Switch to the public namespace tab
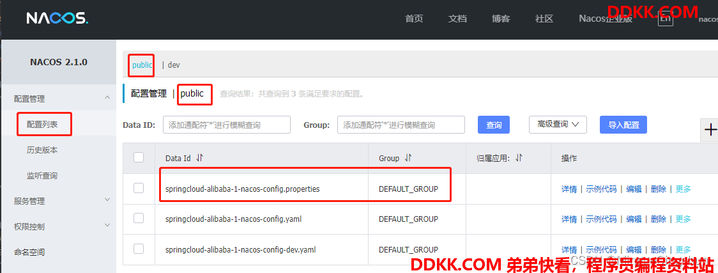Viewport: 718px width, 273px height. tap(142, 65)
